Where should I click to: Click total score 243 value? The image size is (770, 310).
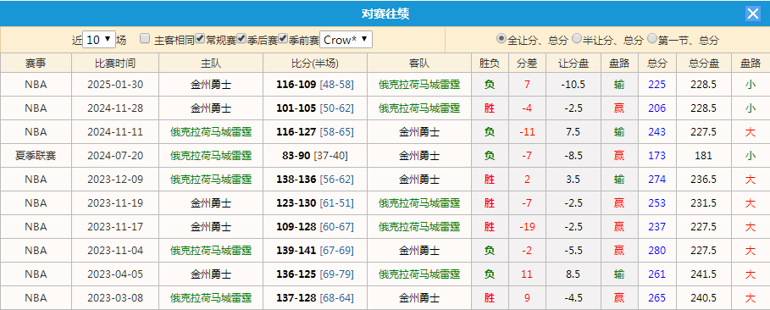[657, 131]
